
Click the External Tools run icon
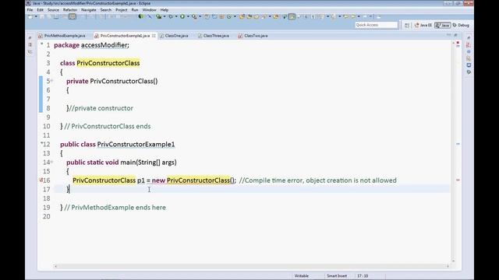point(194,16)
